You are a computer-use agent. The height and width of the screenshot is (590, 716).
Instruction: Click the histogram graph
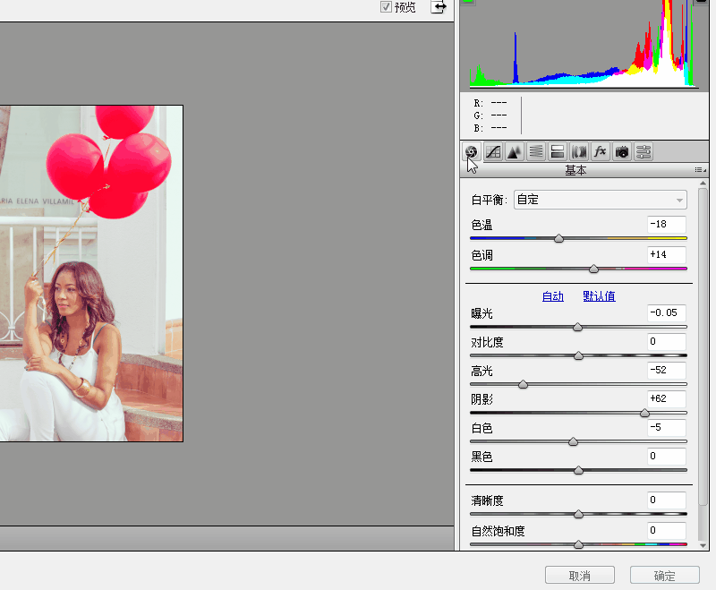click(x=584, y=44)
